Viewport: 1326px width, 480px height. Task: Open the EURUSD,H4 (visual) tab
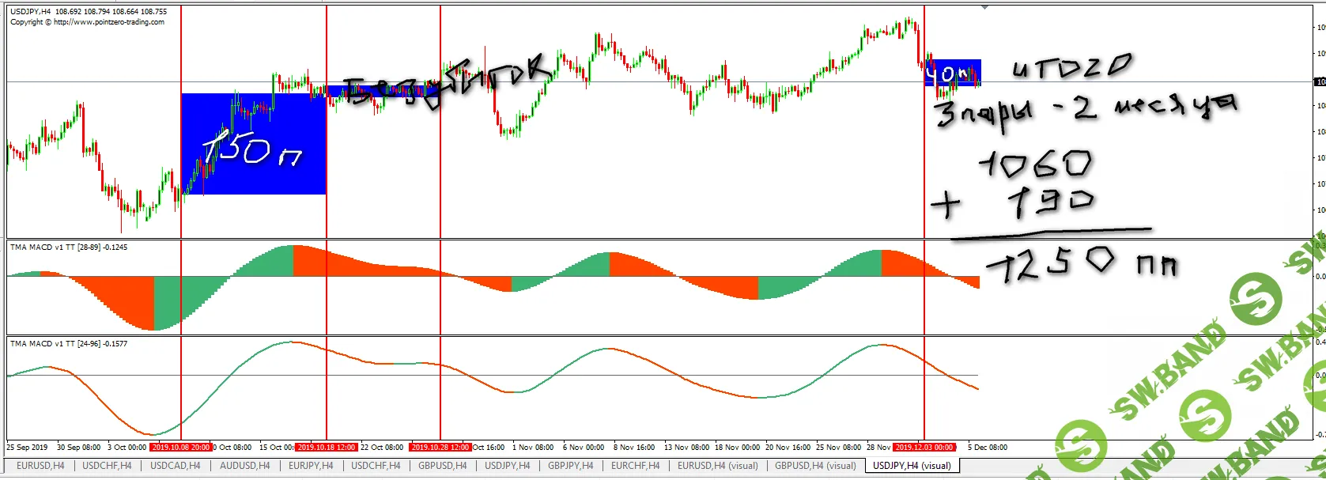pos(717,466)
